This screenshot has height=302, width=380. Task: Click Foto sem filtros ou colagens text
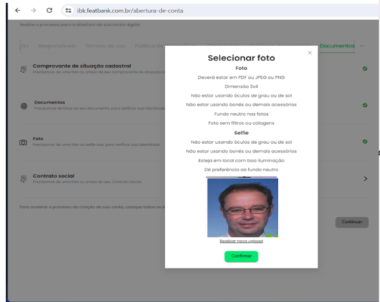click(x=241, y=123)
